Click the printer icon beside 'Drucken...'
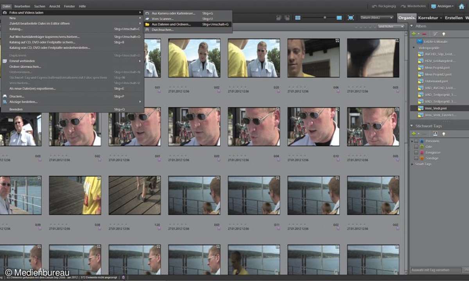Viewport: 469px width, 281px height. 5,96
